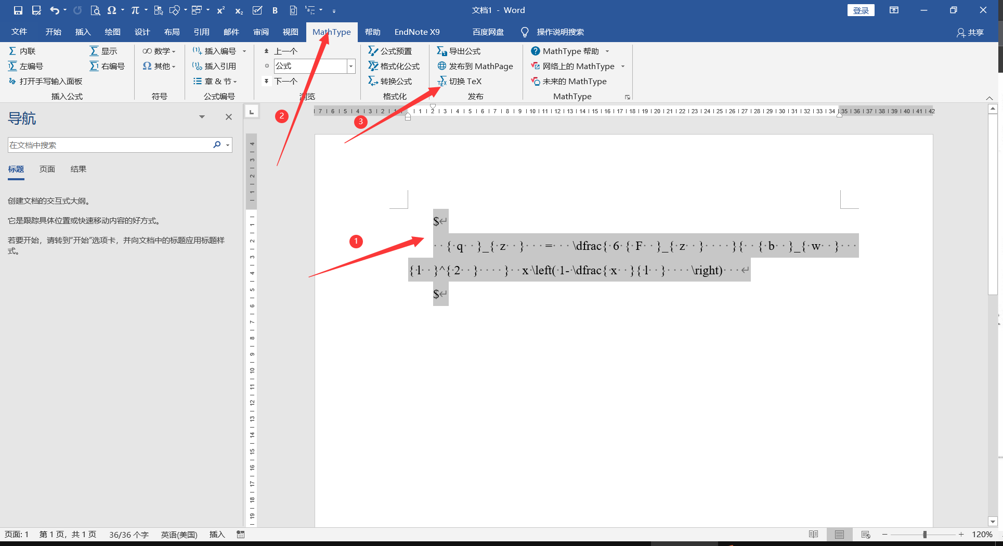Expand 网络上的 MathType dropdown
The height and width of the screenshot is (546, 1003).
[622, 66]
